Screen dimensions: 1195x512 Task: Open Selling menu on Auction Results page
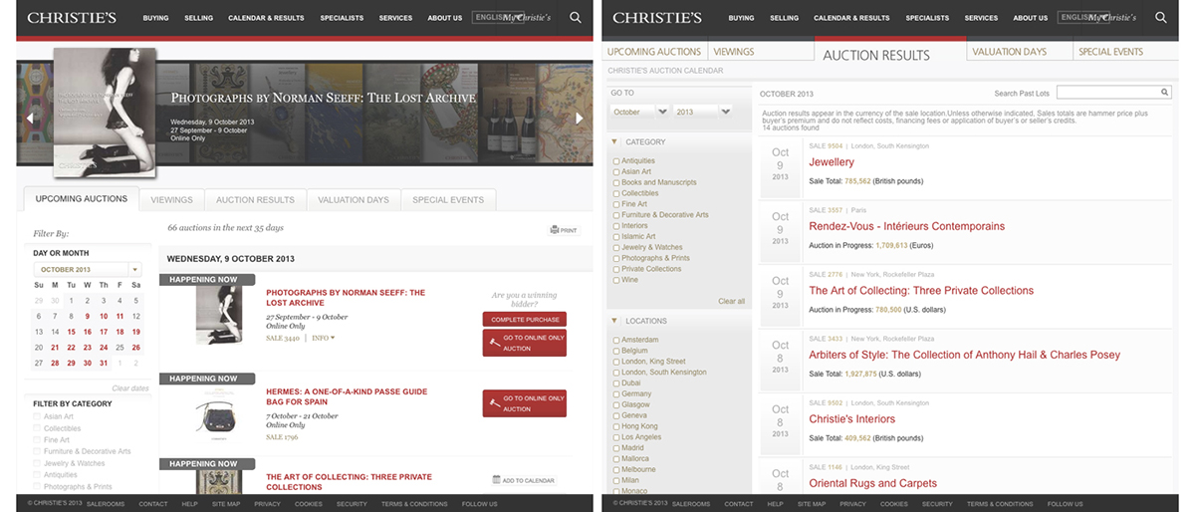pyautogui.click(x=785, y=18)
